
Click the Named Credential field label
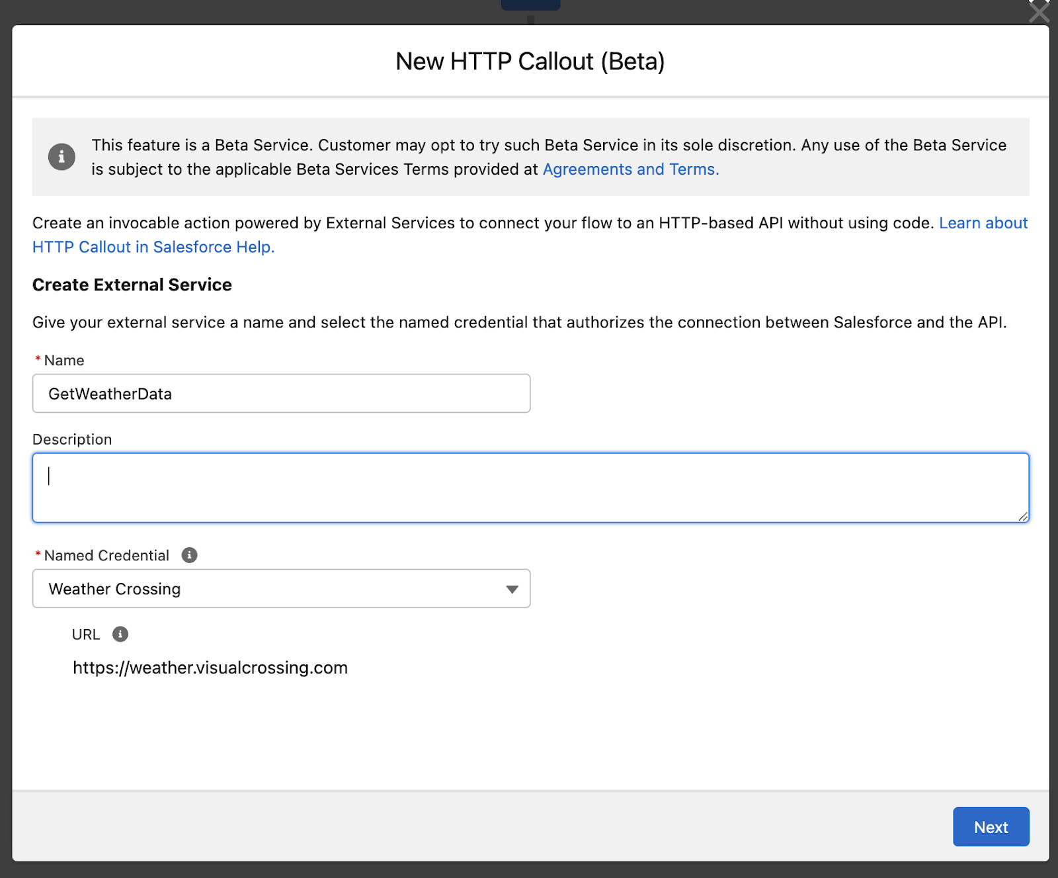[106, 556]
